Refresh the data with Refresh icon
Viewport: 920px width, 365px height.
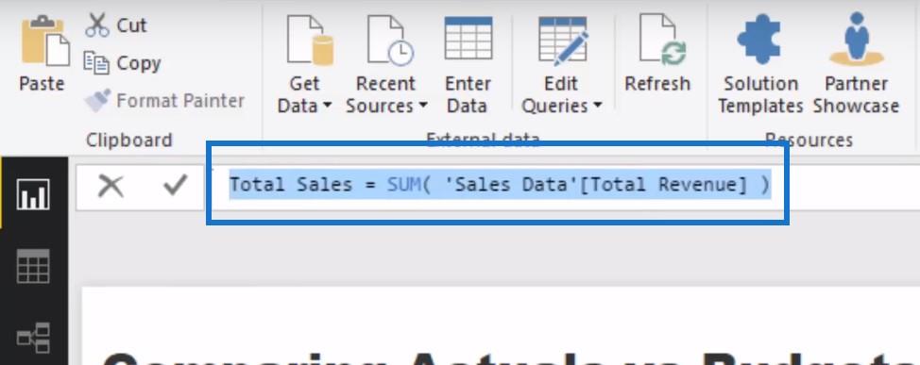click(x=662, y=40)
